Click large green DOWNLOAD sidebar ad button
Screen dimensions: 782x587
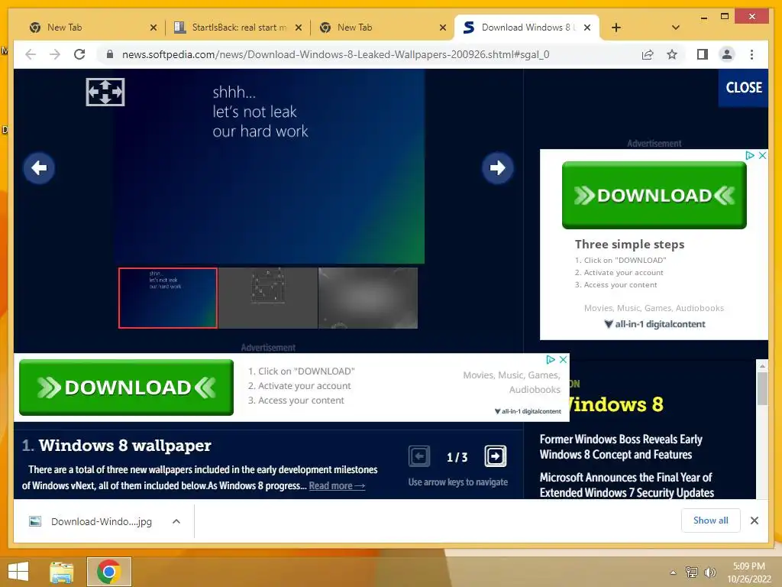click(654, 195)
